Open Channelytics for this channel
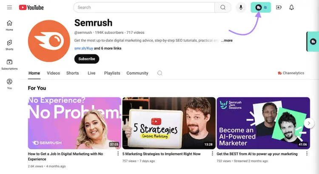Screen dimensions: 319x174 point(291,73)
